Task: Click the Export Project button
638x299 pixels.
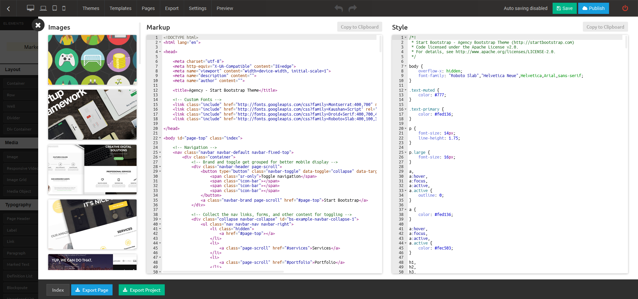Action: (x=142, y=290)
